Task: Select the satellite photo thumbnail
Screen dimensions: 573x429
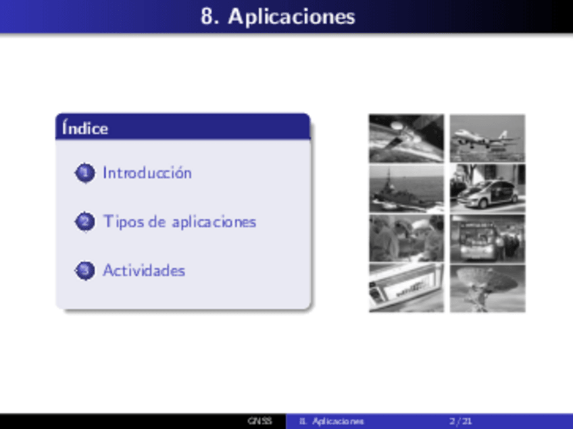Action: (x=406, y=138)
